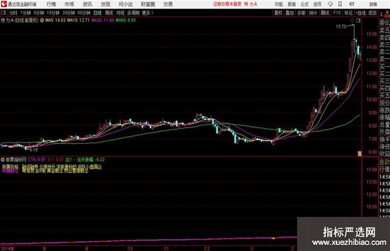
Task: Open the F10 company info button
Action: tap(337, 13)
